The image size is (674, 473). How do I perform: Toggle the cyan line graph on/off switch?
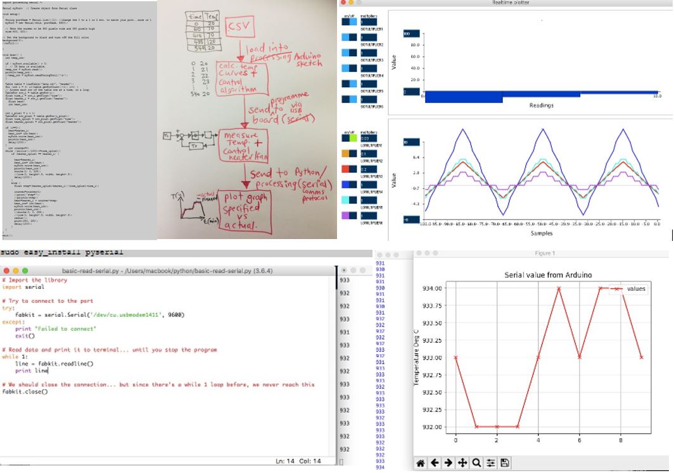pyautogui.click(x=349, y=200)
